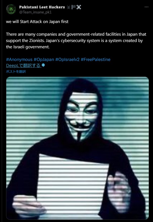Open the #OpJapan hashtag
The image size is (153, 222).
tap(44, 59)
